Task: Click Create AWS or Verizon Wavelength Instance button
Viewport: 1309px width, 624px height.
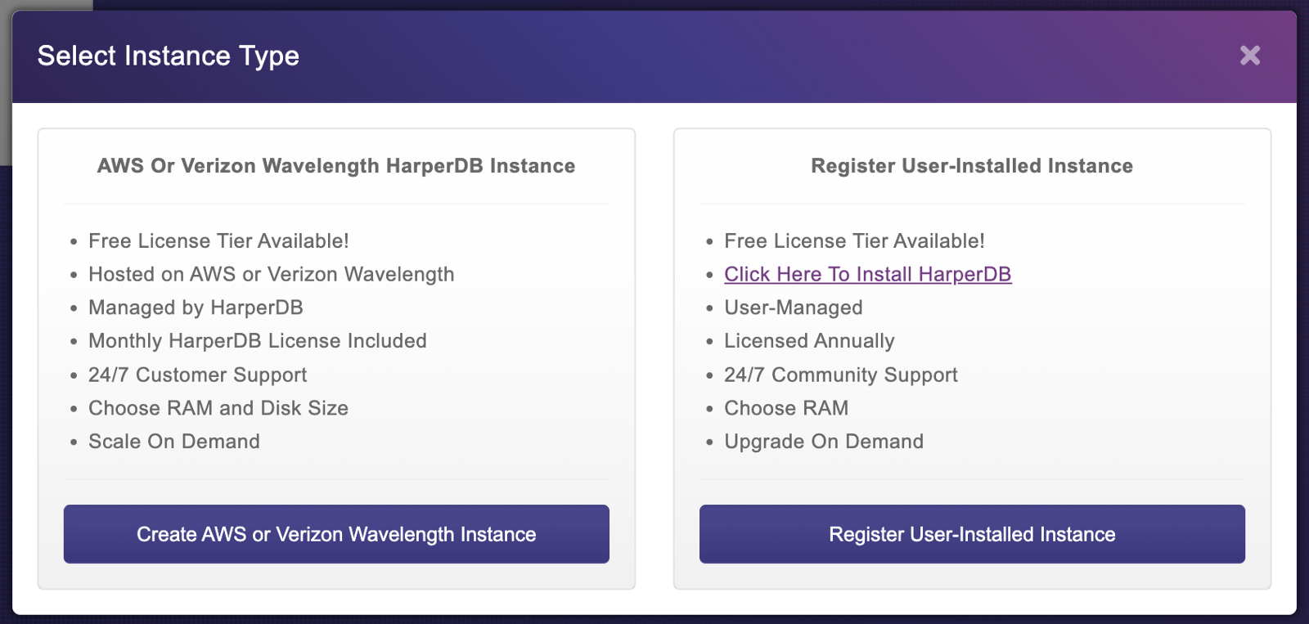Action: pyautogui.click(x=336, y=534)
